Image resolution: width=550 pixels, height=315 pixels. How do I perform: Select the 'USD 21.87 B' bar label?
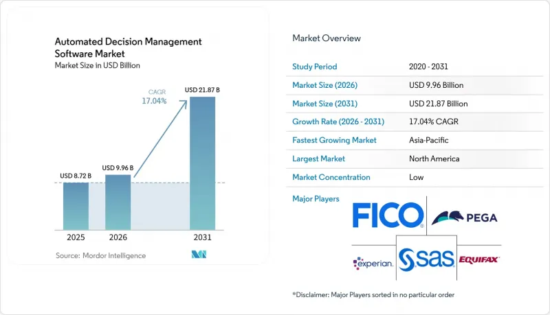click(x=202, y=90)
